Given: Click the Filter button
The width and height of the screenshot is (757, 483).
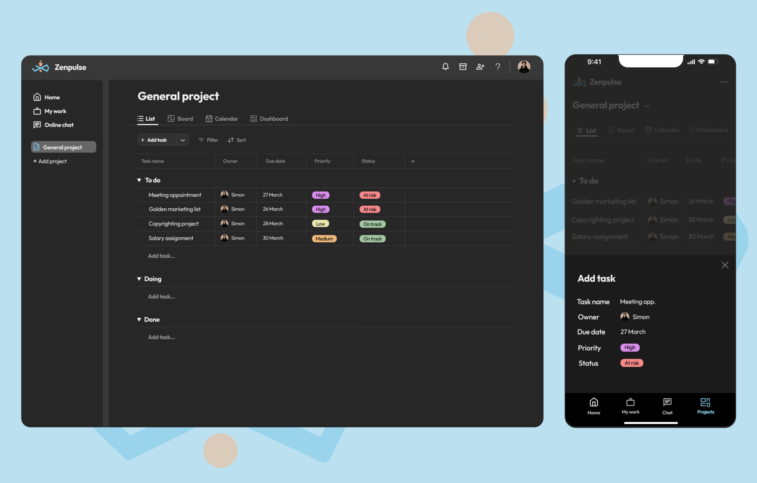Looking at the screenshot, I should coord(208,140).
